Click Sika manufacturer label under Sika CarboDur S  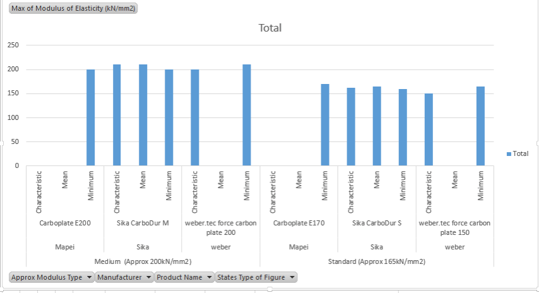(x=377, y=248)
